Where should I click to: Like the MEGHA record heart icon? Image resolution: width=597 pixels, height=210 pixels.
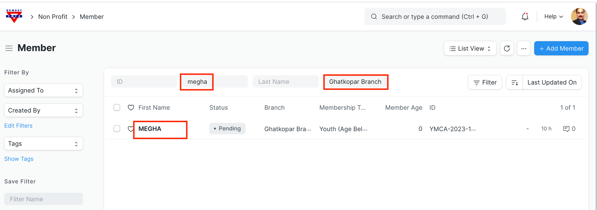tap(131, 129)
